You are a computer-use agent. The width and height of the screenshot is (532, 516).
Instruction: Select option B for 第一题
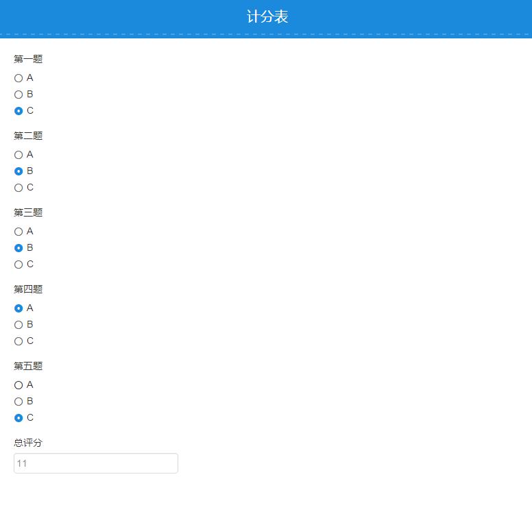[19, 95]
